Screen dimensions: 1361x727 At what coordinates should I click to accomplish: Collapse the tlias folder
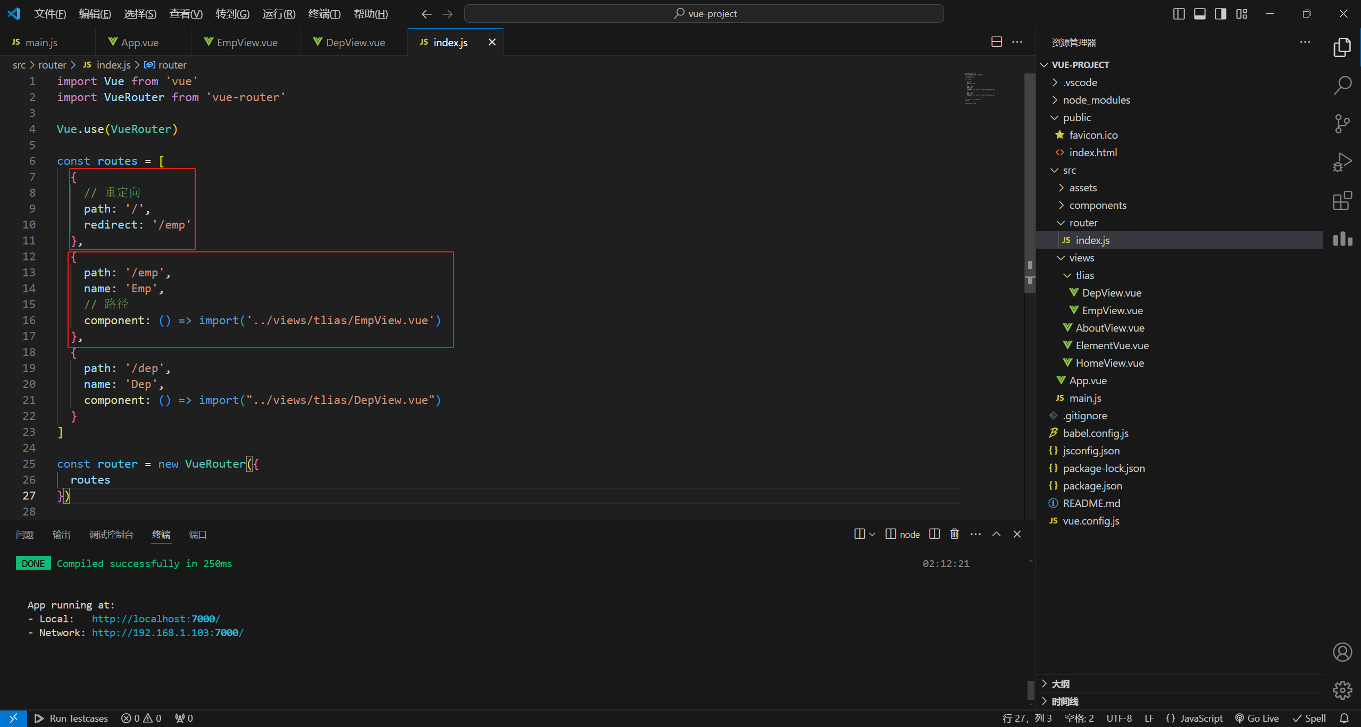[x=1180, y=275]
